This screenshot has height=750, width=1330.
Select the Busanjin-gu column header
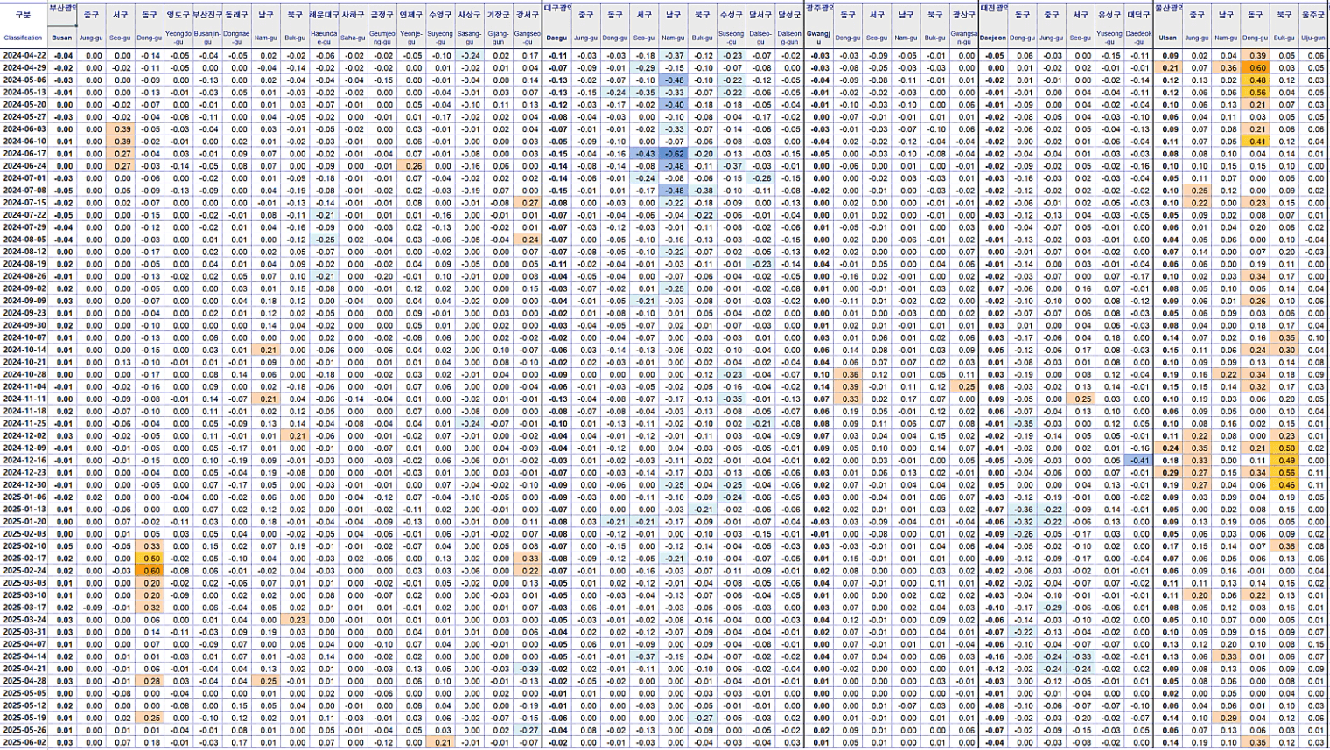(x=207, y=38)
